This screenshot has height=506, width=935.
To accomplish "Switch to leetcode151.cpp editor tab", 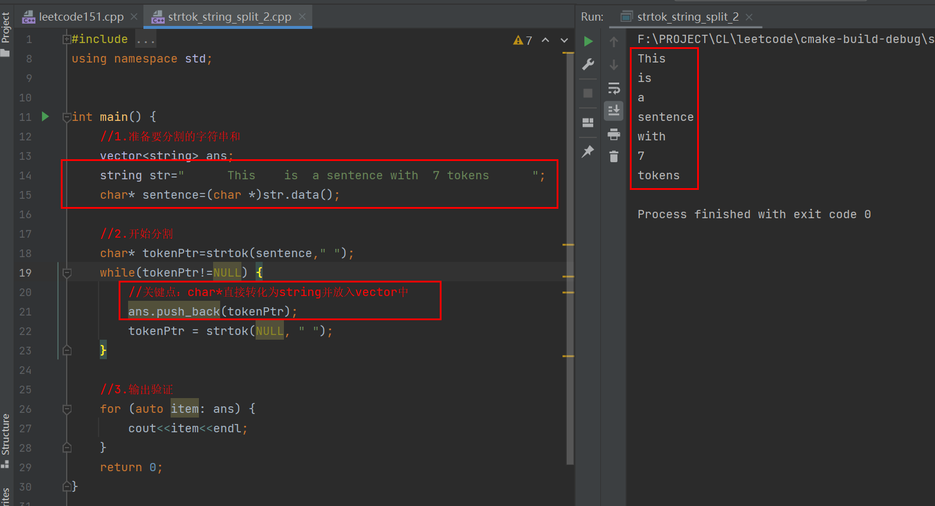I will (81, 17).
